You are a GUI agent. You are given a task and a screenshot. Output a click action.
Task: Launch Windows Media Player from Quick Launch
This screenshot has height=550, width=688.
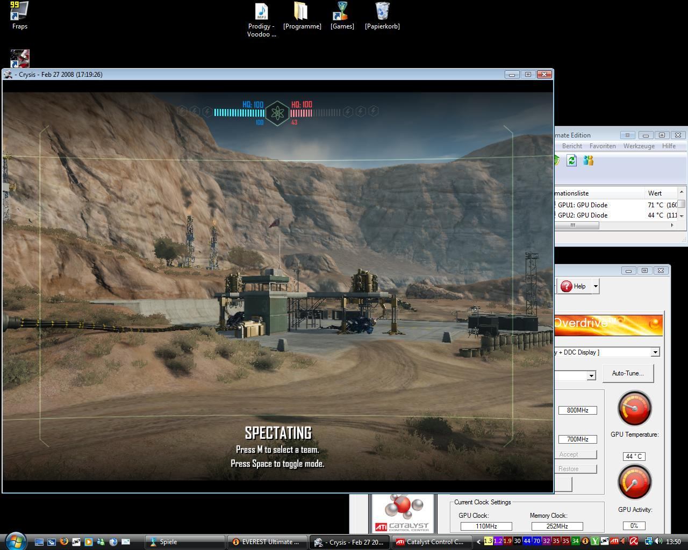click(x=89, y=542)
